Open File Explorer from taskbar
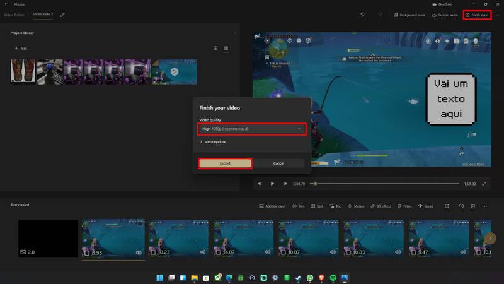Image resolution: width=504 pixels, height=284 pixels. point(194,278)
